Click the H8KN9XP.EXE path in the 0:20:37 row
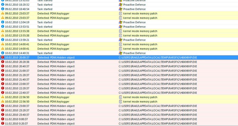The width and height of the screenshot is (238, 126). [x=158, y=124]
